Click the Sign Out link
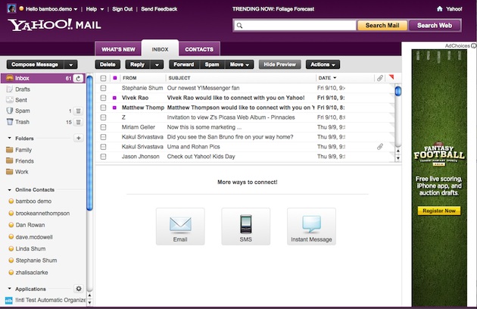Screen dimensions: 477x309 pos(122,9)
